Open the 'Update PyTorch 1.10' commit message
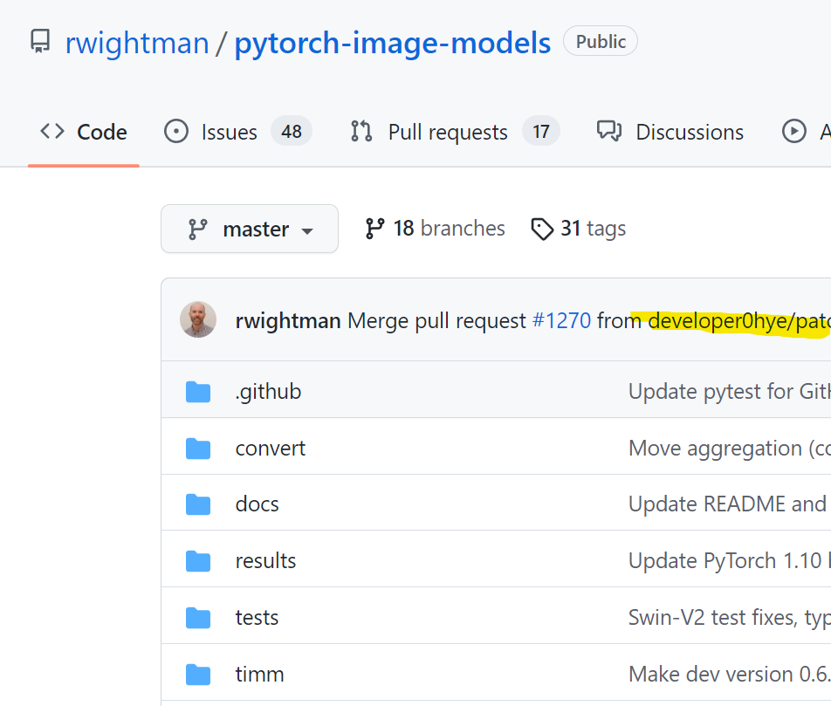The height and width of the screenshot is (706, 831). click(x=729, y=561)
